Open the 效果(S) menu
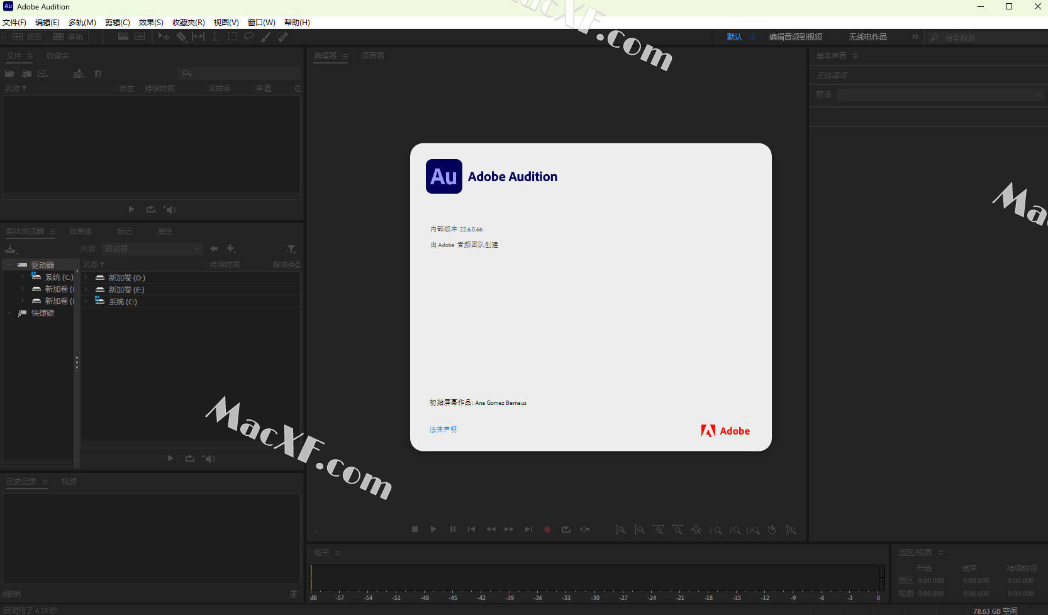 [x=151, y=22]
